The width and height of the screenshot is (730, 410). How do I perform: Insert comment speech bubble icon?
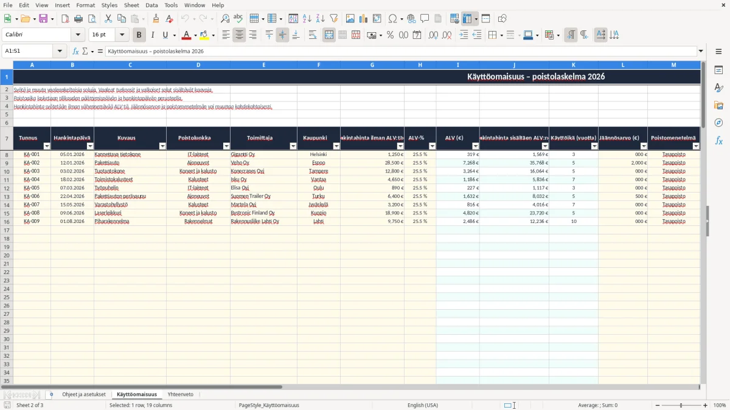tap(425, 19)
